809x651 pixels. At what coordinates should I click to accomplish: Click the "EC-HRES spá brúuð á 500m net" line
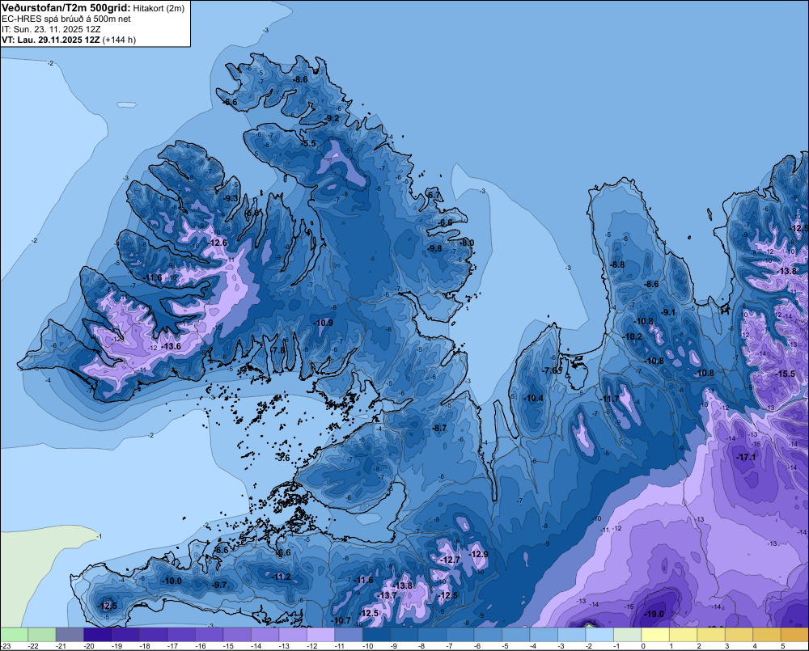click(x=66, y=19)
